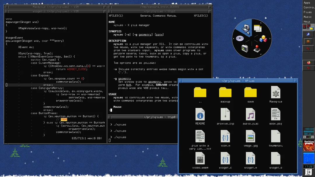Toggle the Z button on the music widget

coord(313,137)
